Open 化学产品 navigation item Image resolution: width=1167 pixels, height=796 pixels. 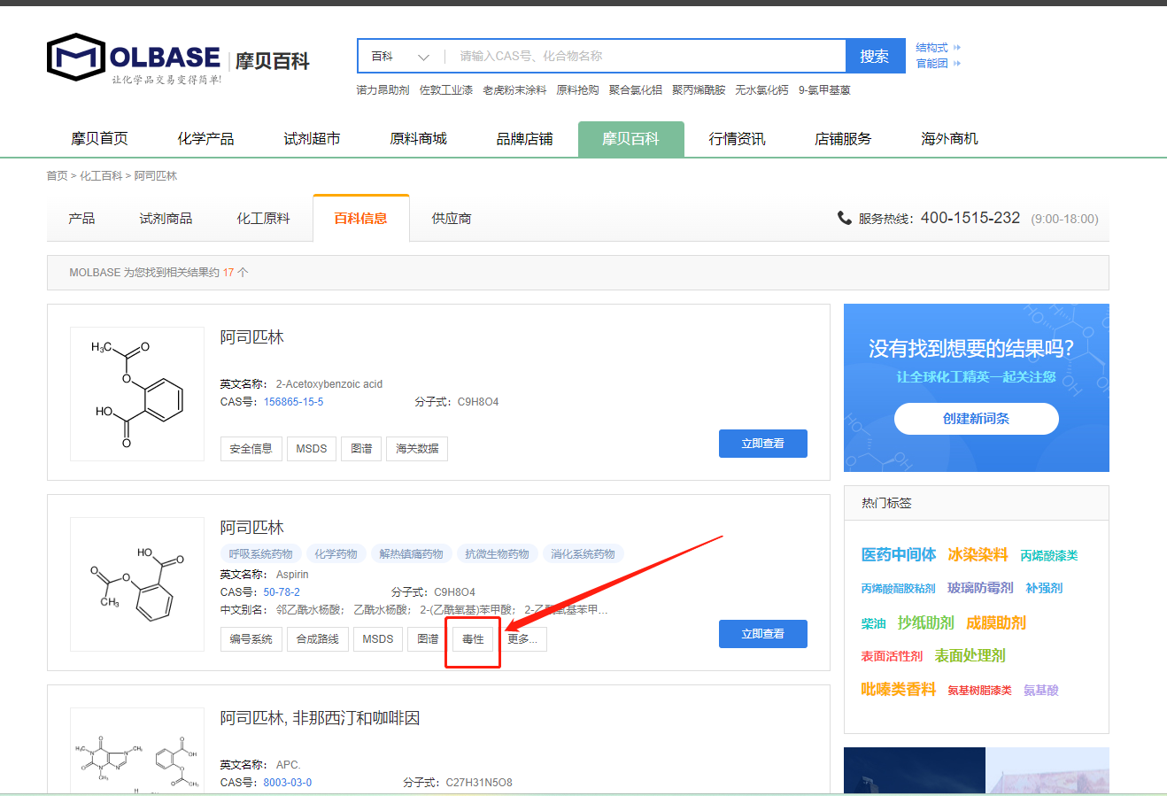point(206,139)
